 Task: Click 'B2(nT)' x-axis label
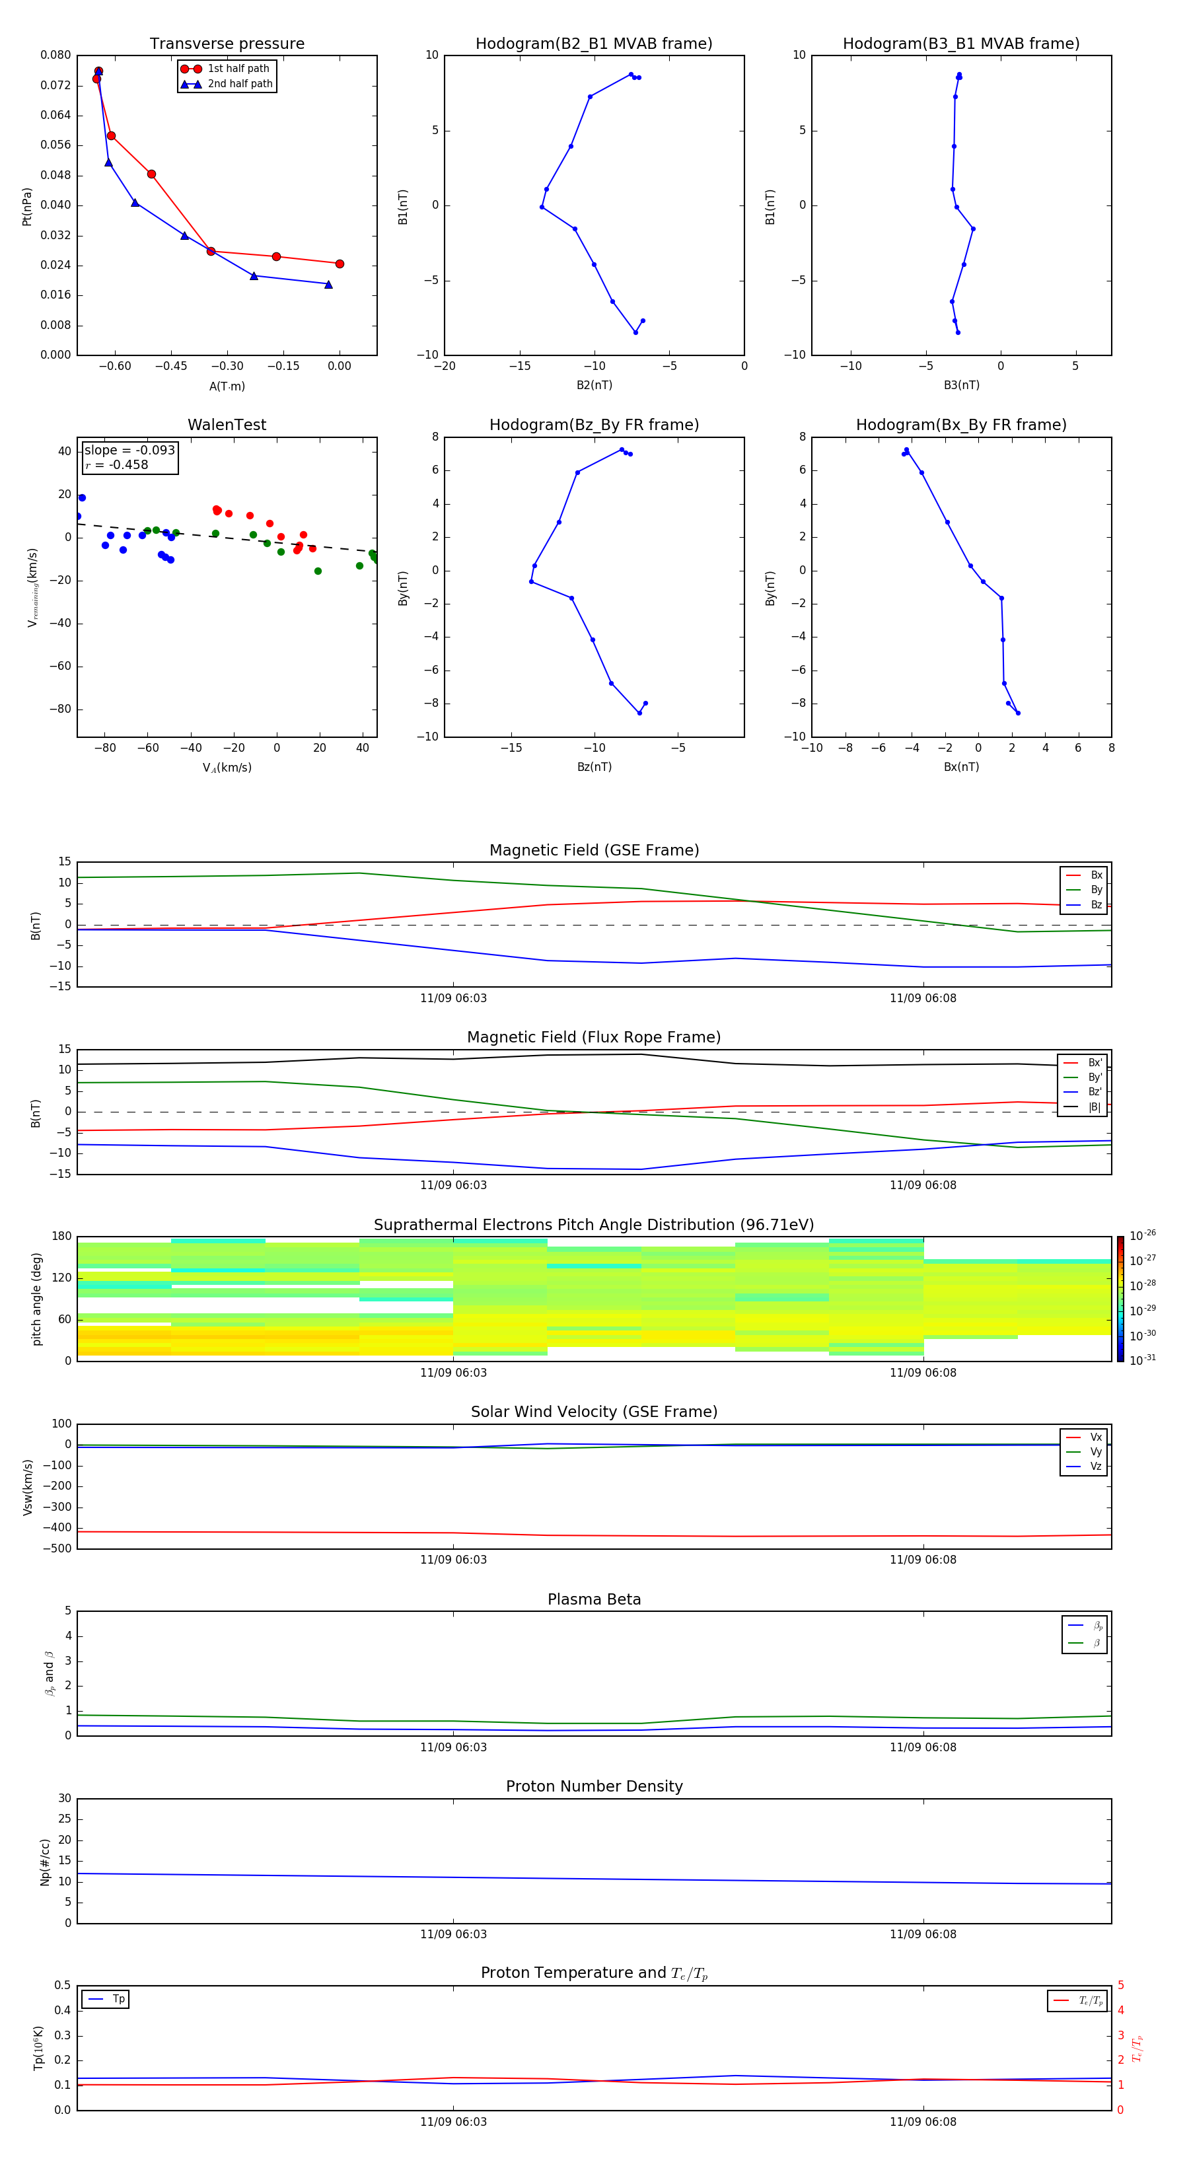pos(594,385)
